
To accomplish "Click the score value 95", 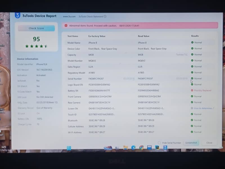I will 36,39.
